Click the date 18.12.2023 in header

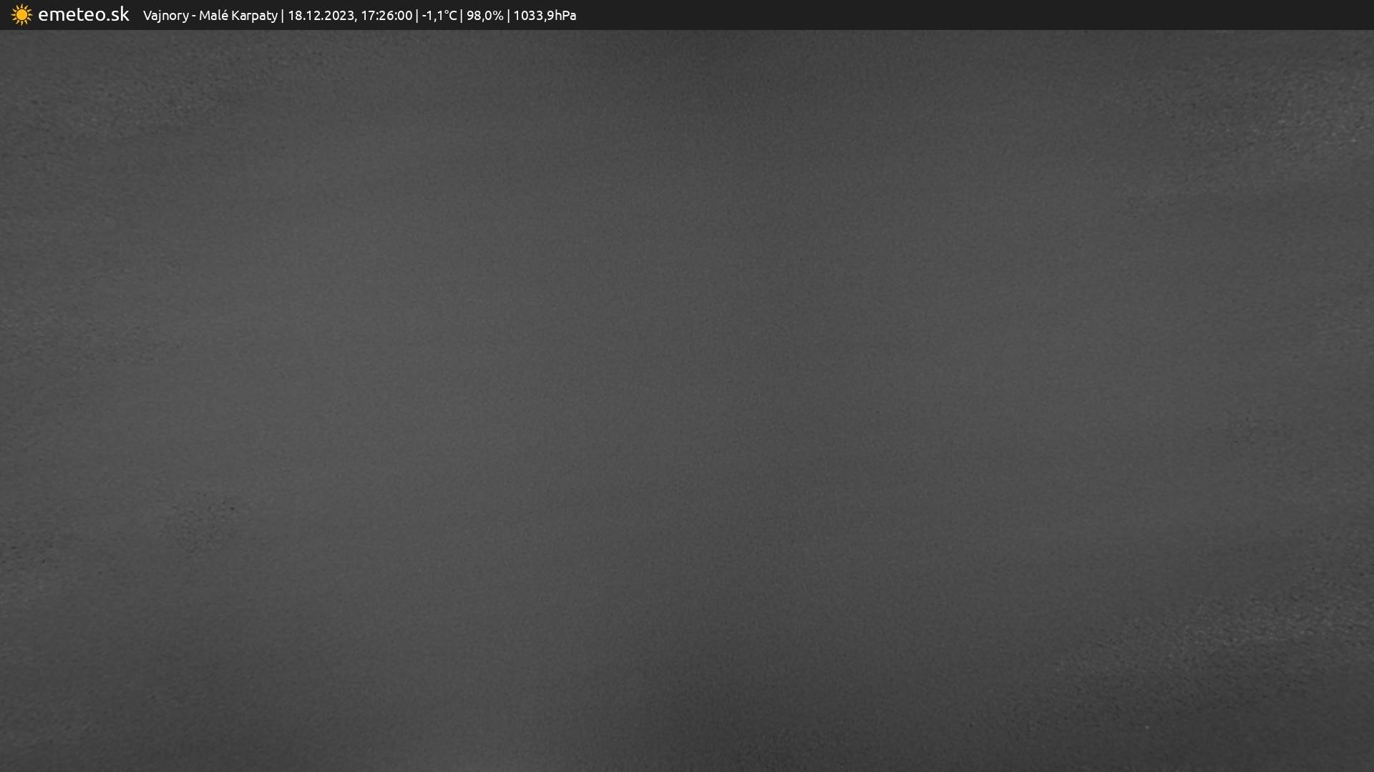coord(320,16)
